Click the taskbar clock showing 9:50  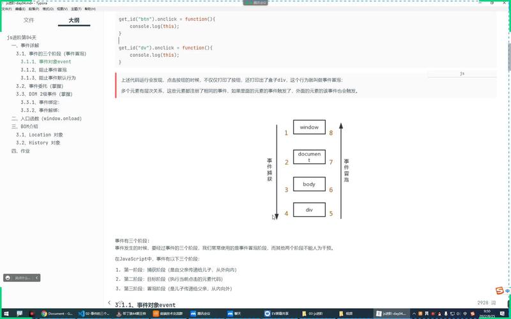point(487,313)
